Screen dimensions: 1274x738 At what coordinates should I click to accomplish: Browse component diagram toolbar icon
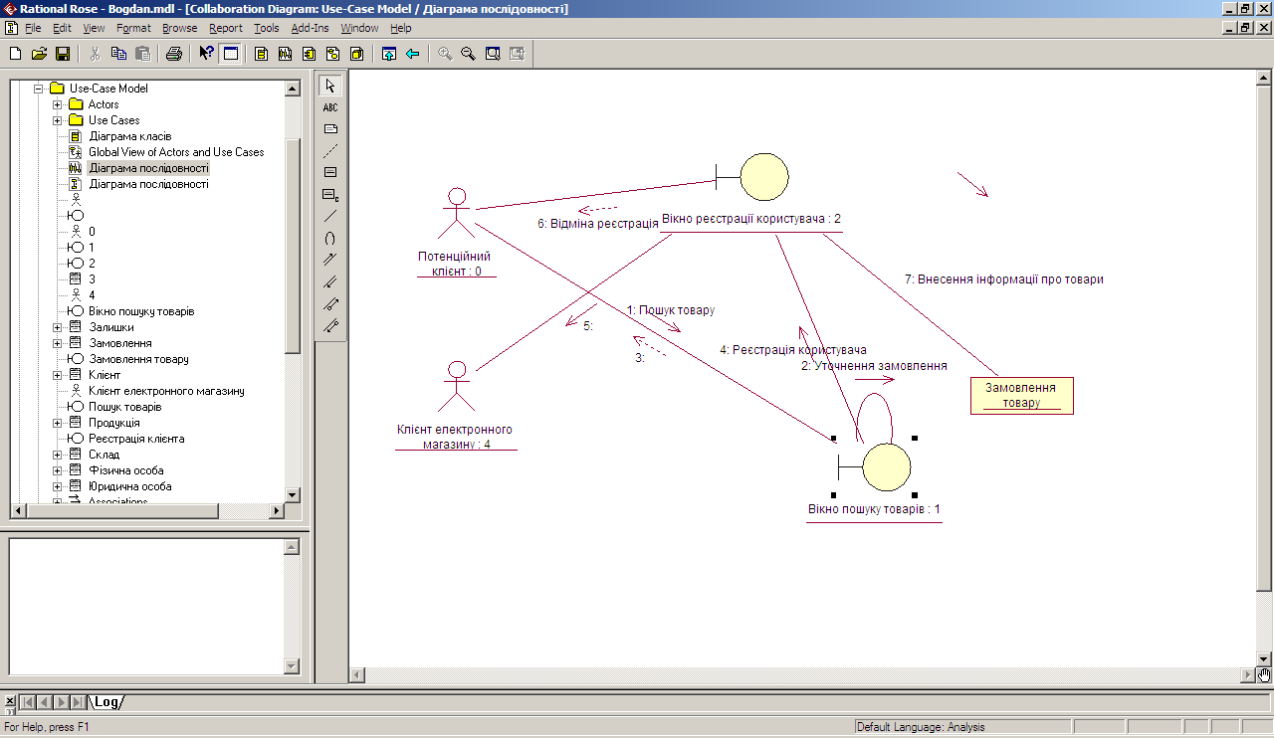[309, 54]
